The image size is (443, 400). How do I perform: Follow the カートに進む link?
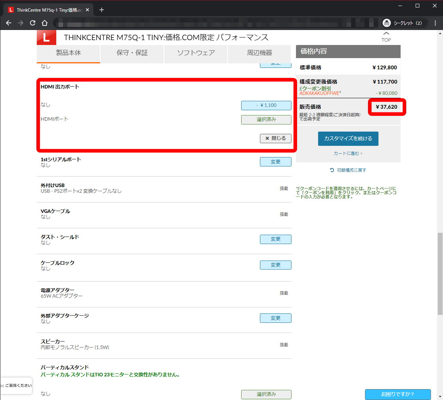348,153
